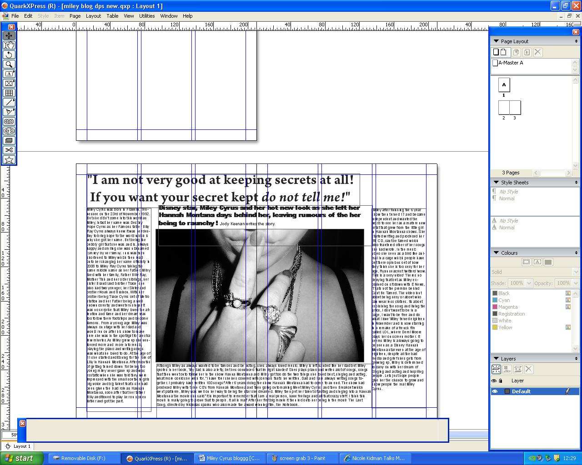
Task: Toggle eye icon in Layers header row
Action: pyautogui.click(x=494, y=381)
